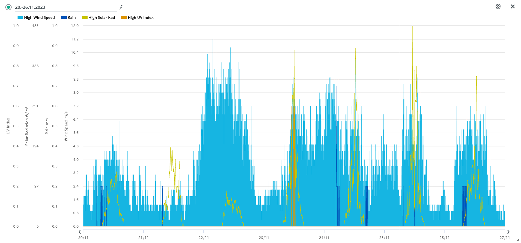Close the chart panel with X
521x243 pixels.
pos(513,7)
